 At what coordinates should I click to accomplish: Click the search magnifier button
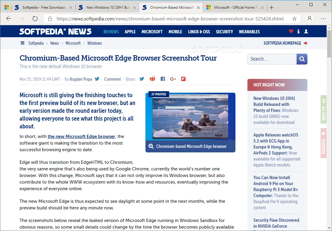(x=302, y=59)
